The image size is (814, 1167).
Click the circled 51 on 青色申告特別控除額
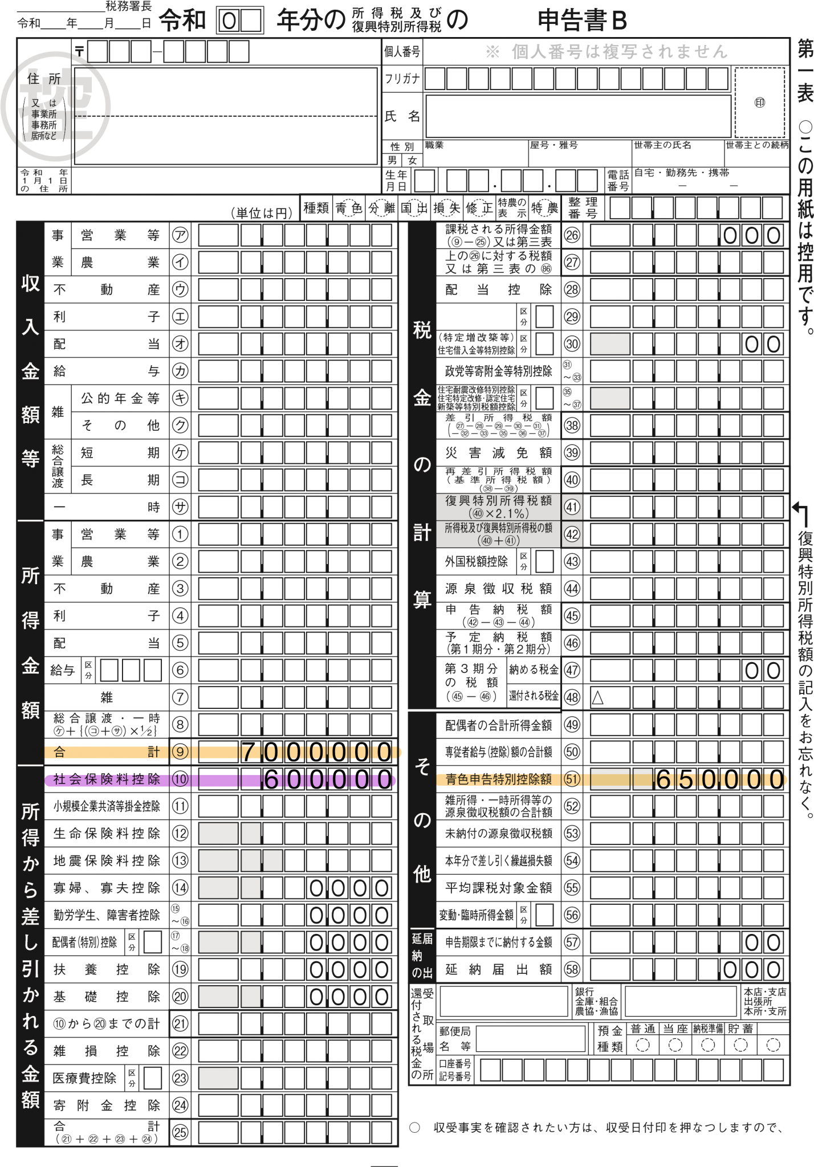pos(572,780)
